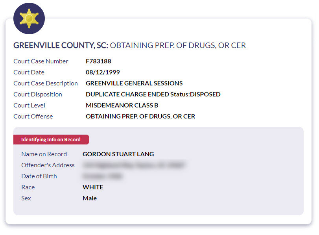Select the court date 08/12/1999
This screenshot has width=319, height=235.
[x=103, y=72]
